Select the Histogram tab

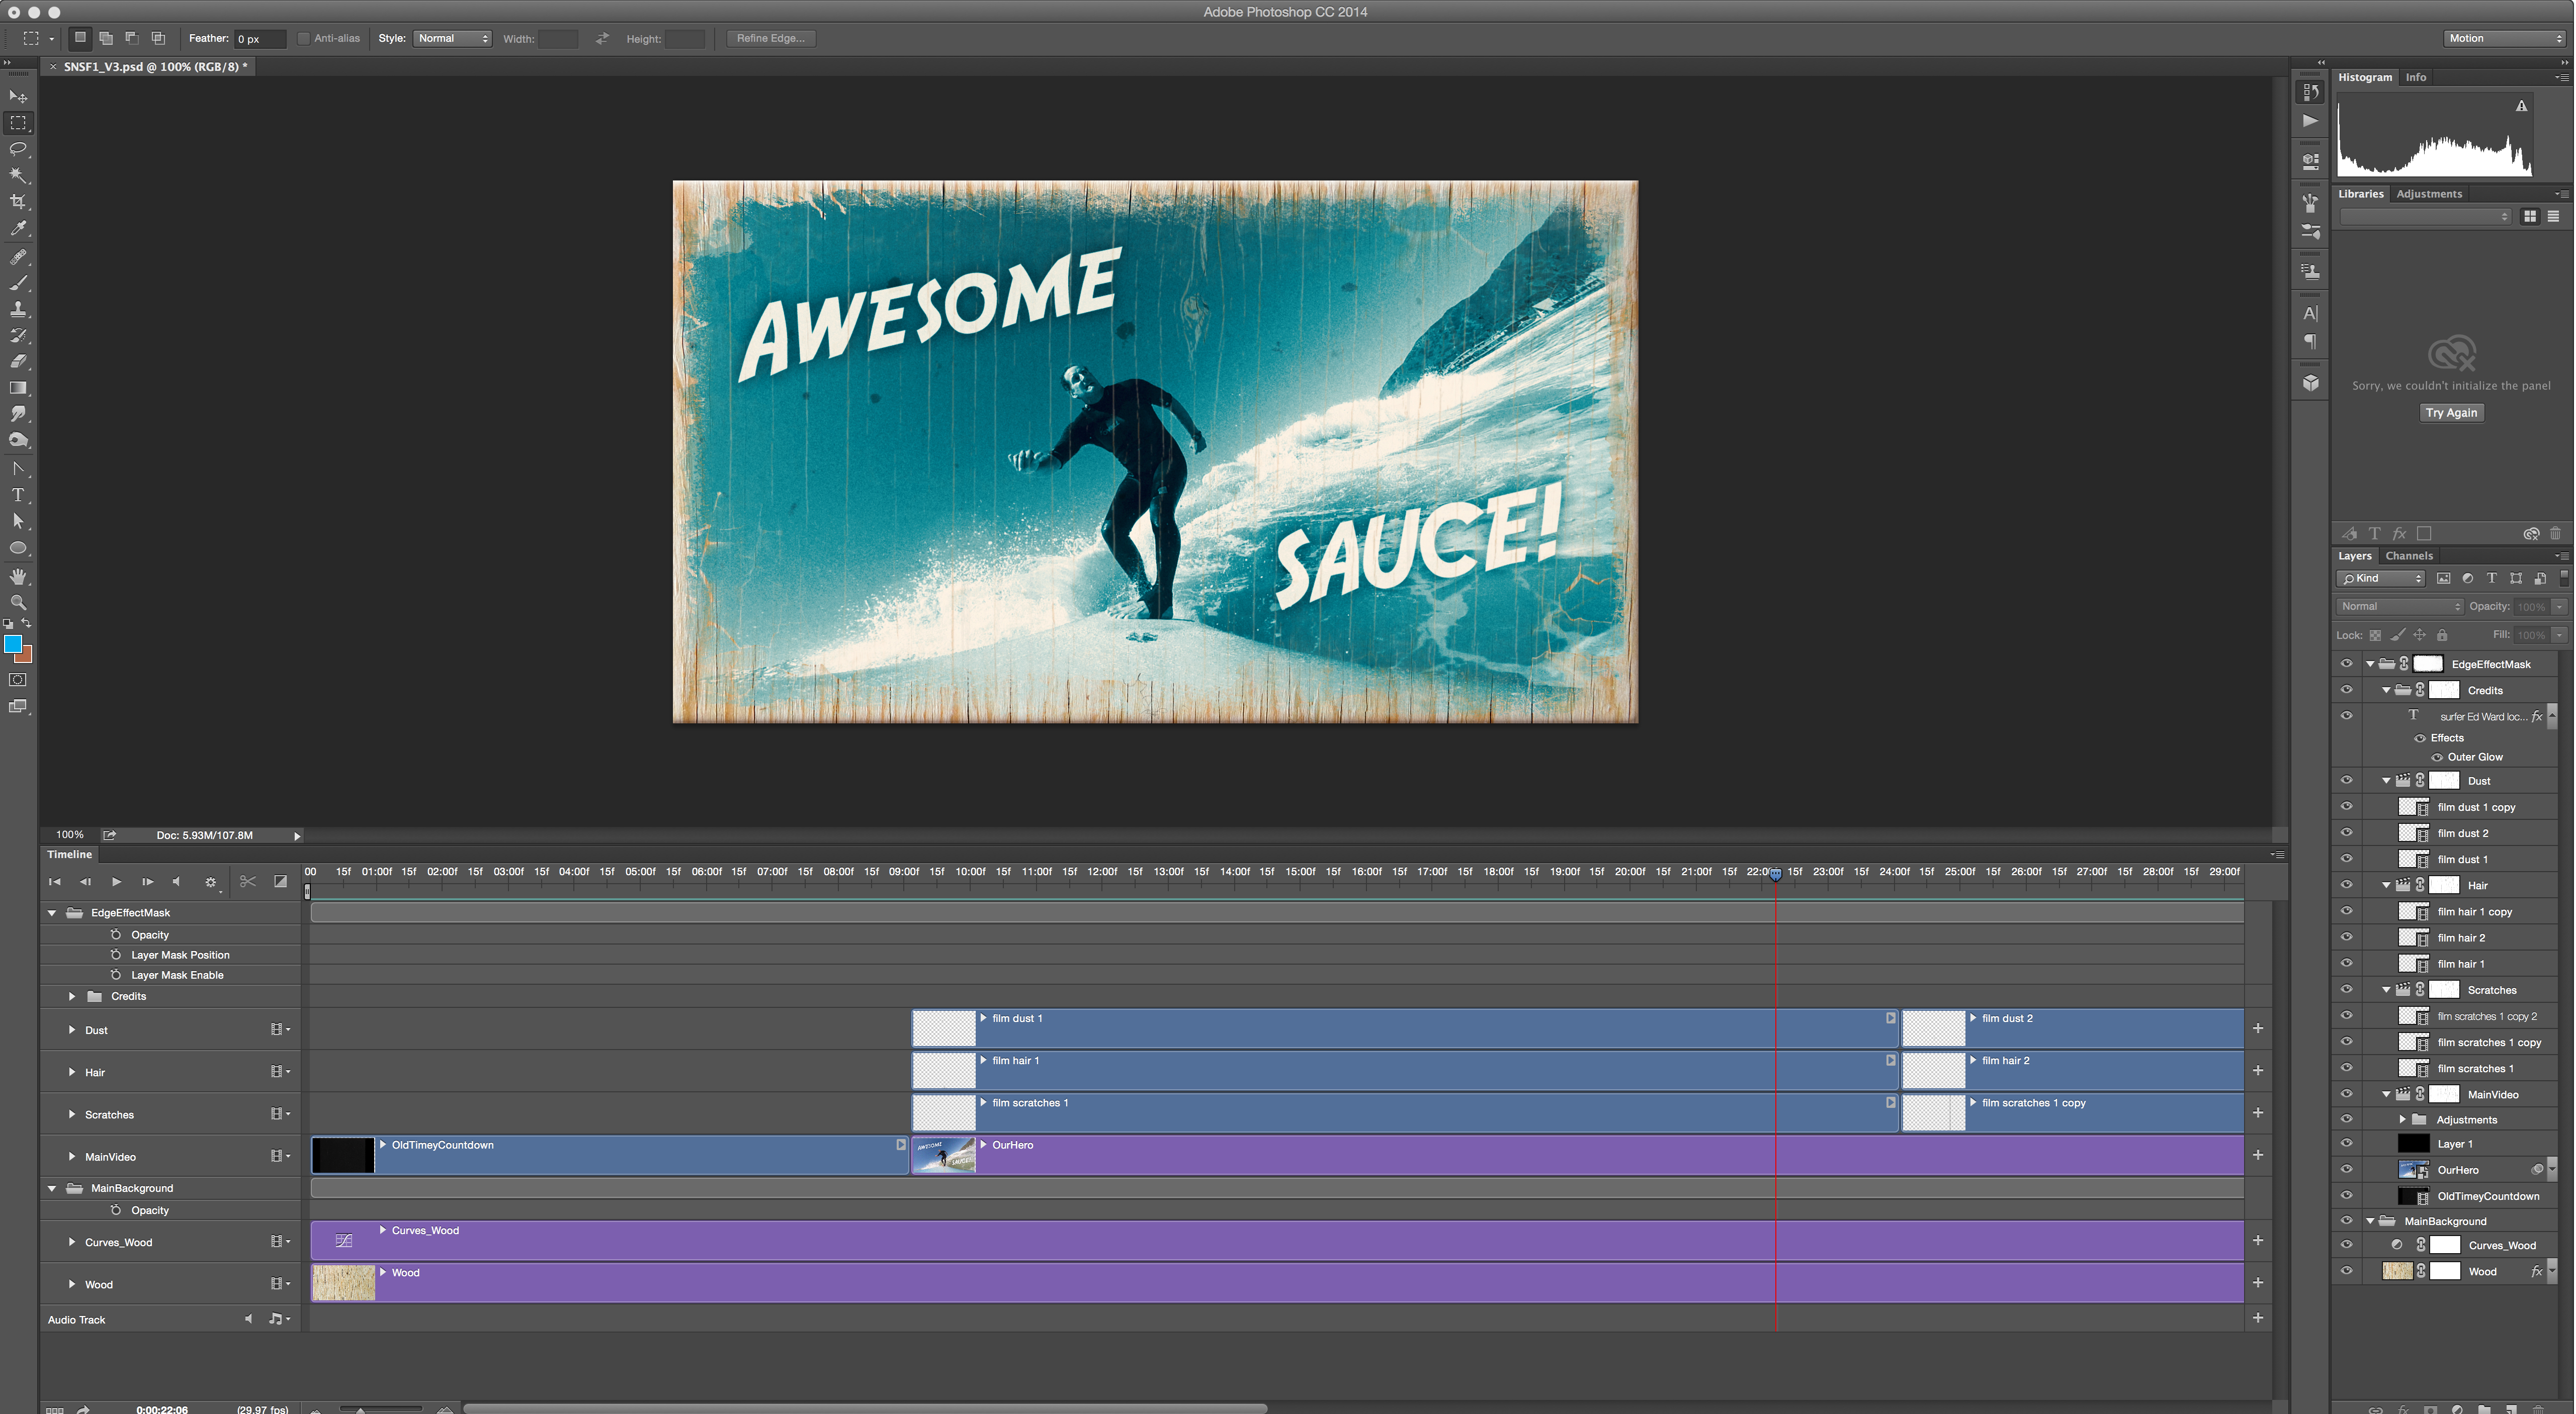(x=2365, y=77)
